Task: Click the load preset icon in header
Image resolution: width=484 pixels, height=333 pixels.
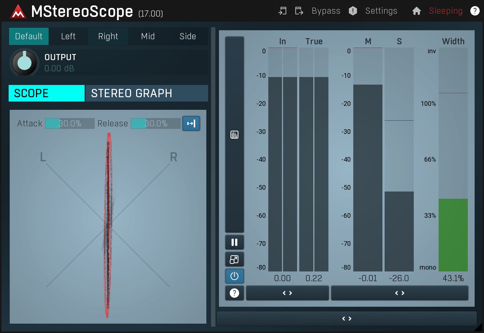Action: 282,11
